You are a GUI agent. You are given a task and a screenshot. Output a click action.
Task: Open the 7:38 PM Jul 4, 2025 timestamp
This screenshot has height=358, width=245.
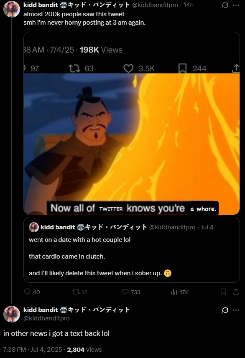[33, 350]
